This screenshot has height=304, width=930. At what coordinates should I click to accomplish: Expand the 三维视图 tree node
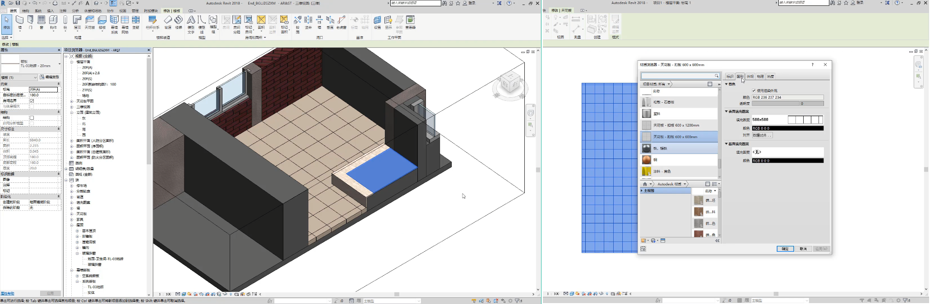tap(72, 107)
